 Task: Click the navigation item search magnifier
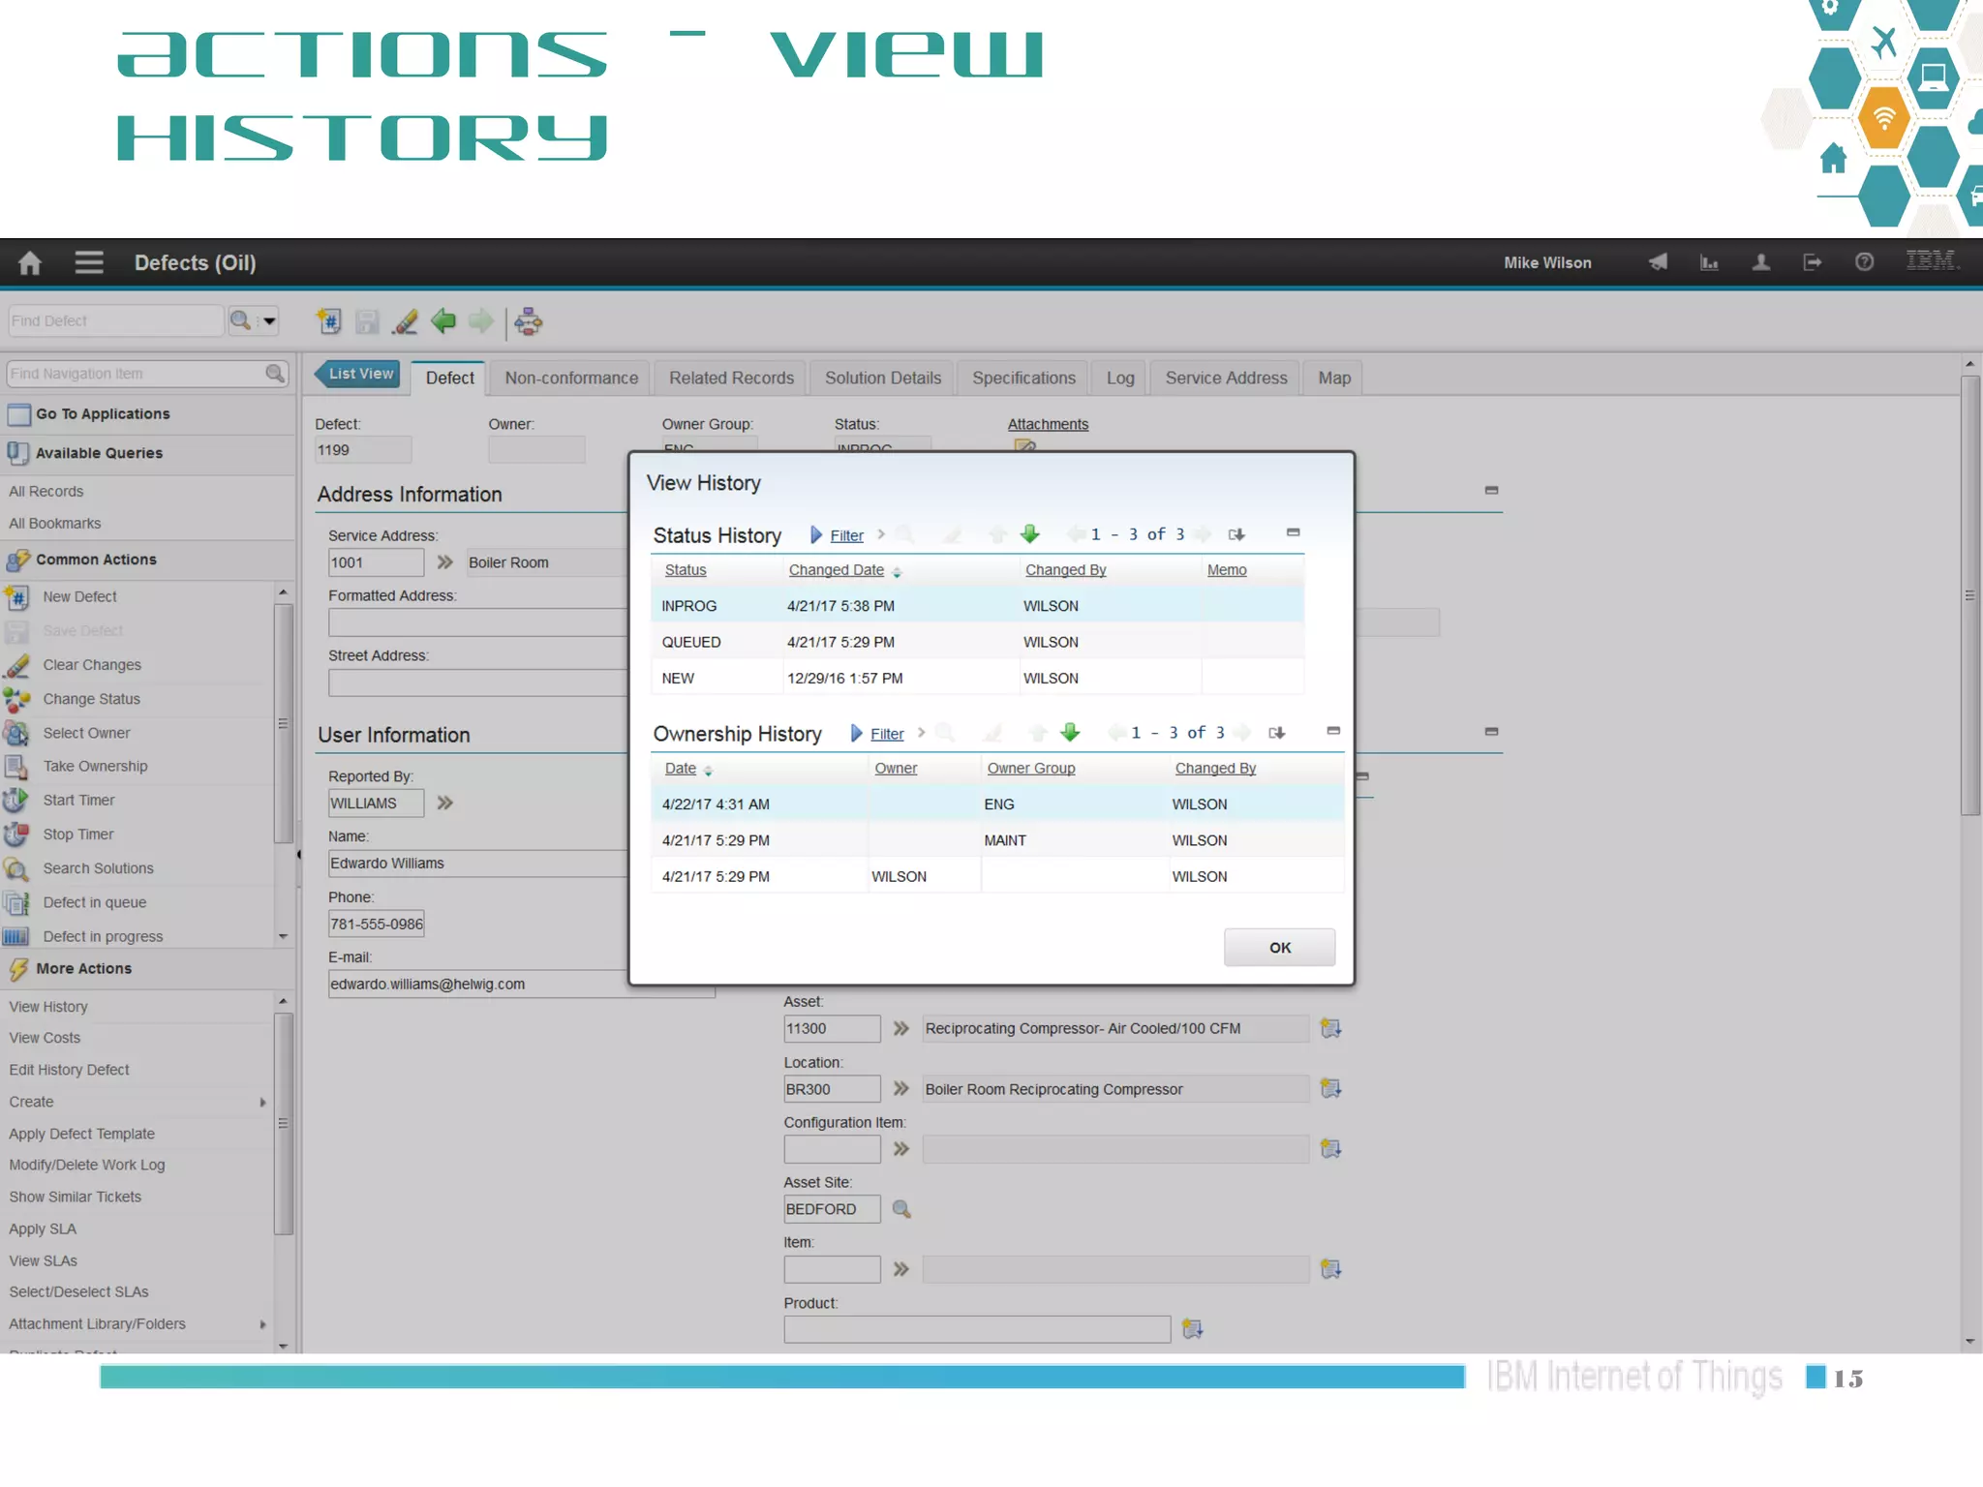coord(275,374)
